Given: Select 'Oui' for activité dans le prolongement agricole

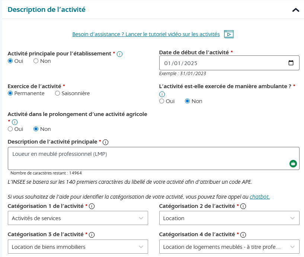Looking at the screenshot, I should click(10, 129).
